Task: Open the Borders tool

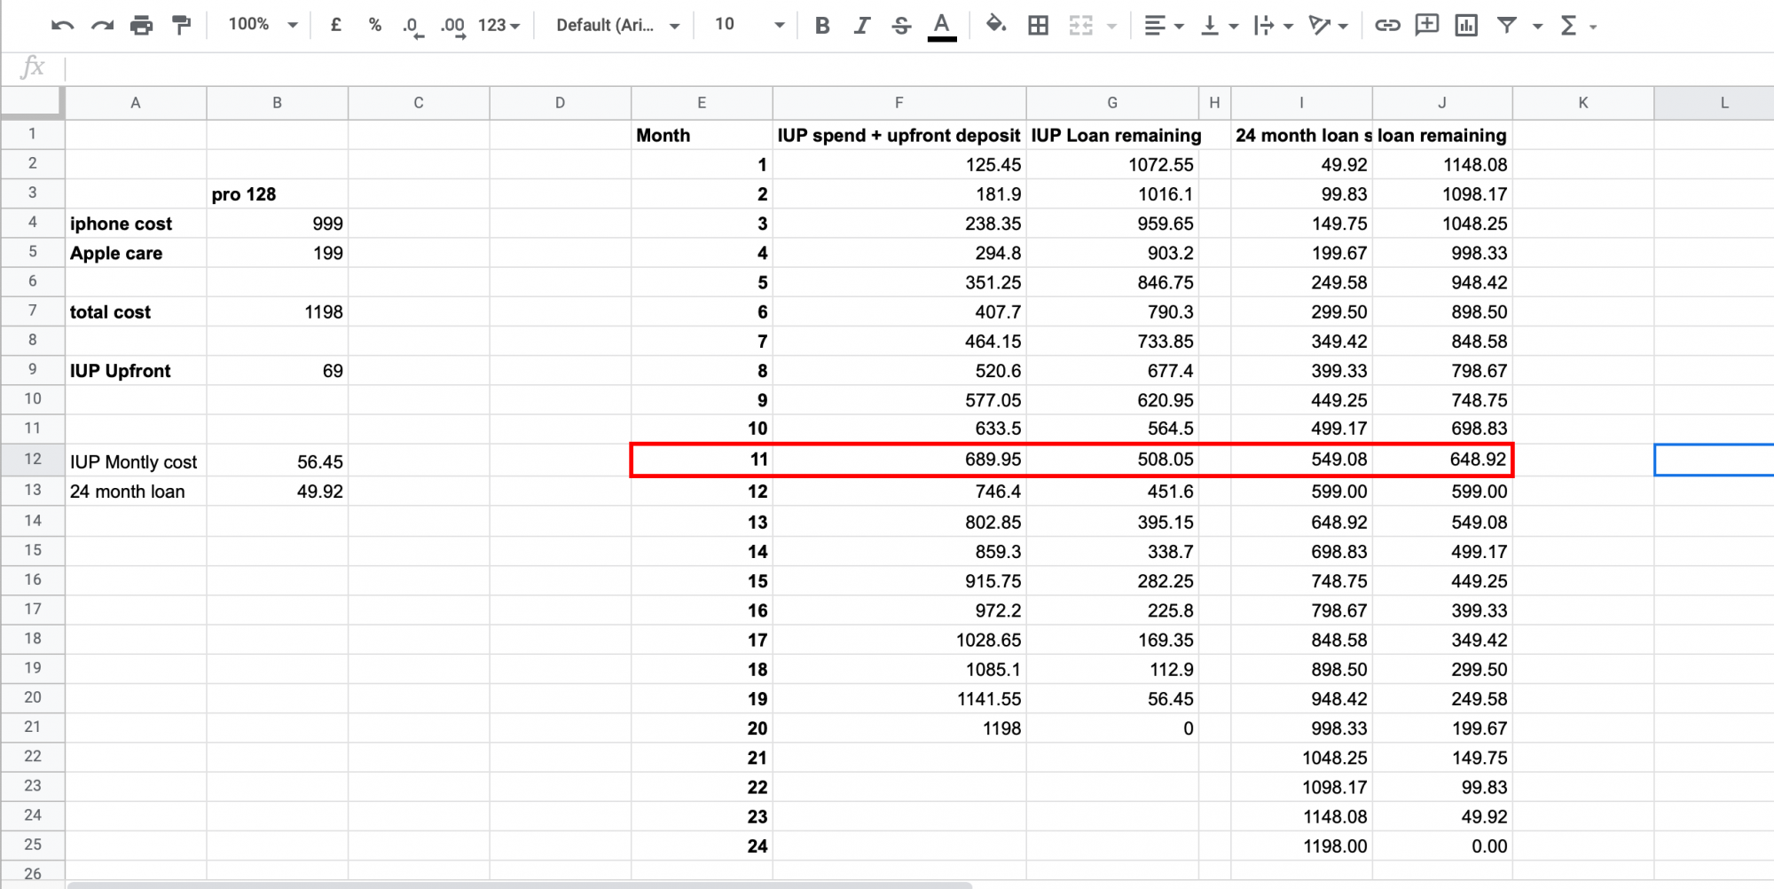Action: pos(1038,26)
